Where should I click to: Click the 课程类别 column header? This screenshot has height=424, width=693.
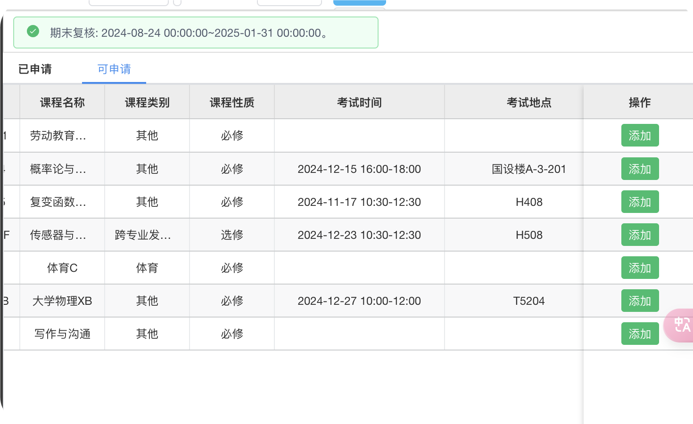[x=147, y=103]
